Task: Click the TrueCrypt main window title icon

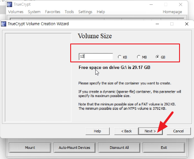Action: point(10,4)
